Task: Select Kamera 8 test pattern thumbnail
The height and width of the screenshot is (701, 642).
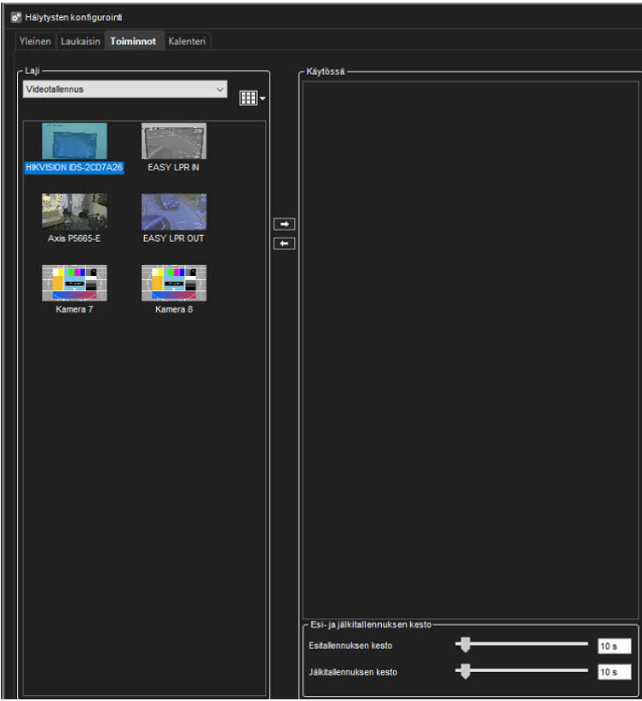Action: point(173,283)
